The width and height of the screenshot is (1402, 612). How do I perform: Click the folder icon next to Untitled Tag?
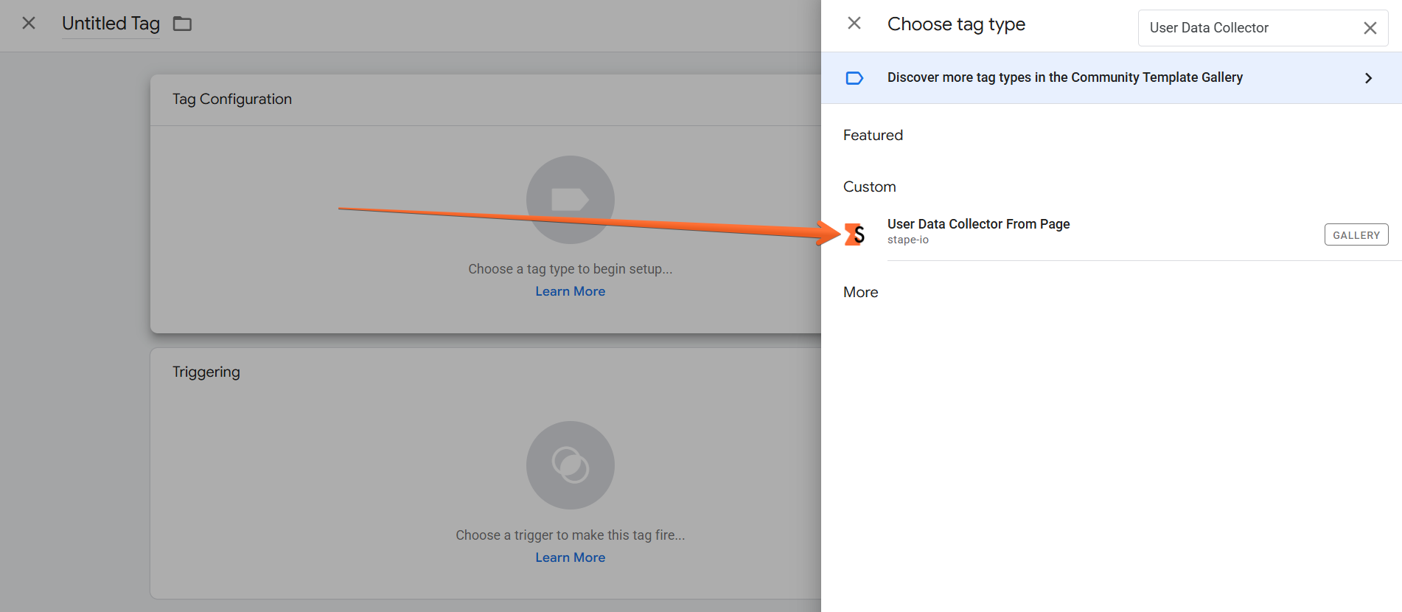click(182, 24)
